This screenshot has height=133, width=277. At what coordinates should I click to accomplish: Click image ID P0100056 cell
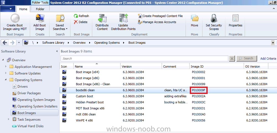point(198,121)
